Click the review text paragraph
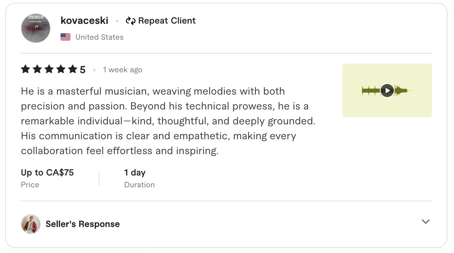 [x=168, y=121]
